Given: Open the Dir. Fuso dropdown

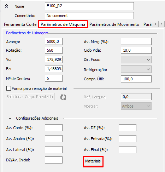Looking at the screenshot, I should coord(136,60).
